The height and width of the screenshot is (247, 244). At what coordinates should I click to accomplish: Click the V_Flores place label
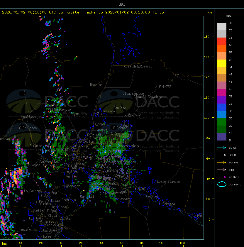44,236
